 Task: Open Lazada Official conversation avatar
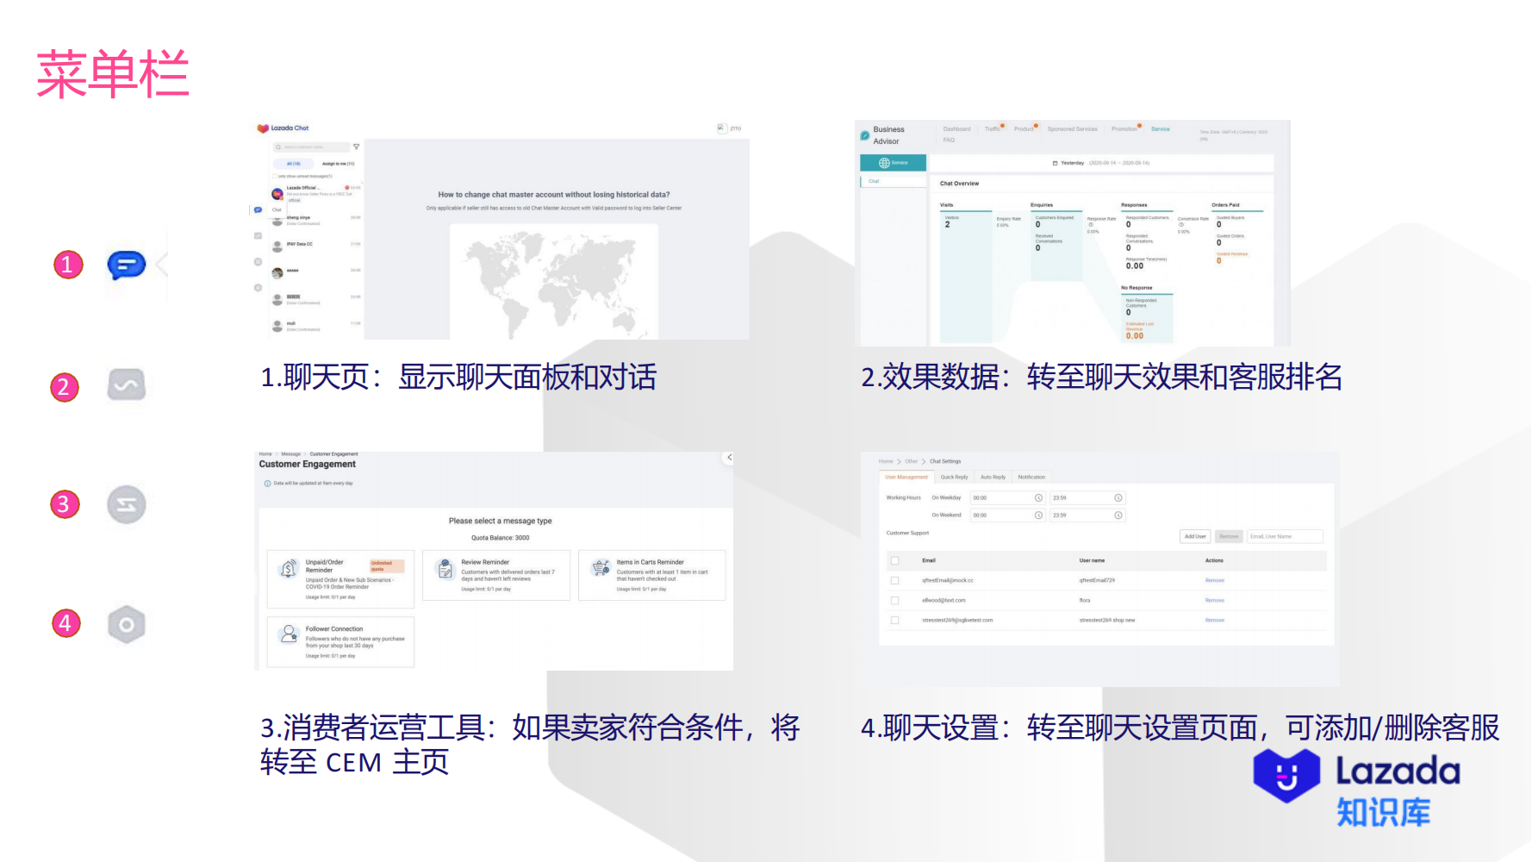(x=277, y=193)
